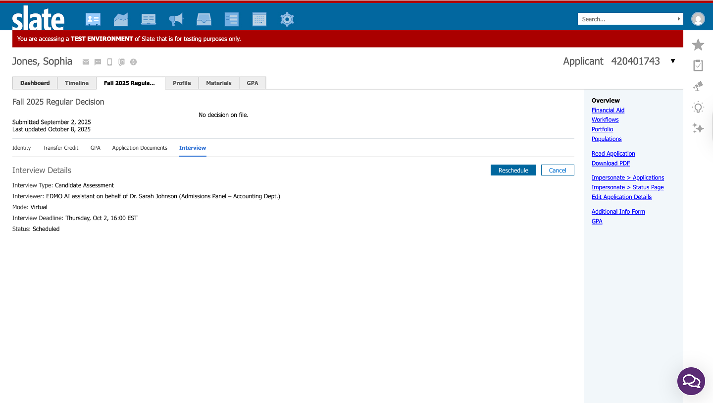Click into the Search input field
This screenshot has height=403, width=713.
[x=626, y=19]
